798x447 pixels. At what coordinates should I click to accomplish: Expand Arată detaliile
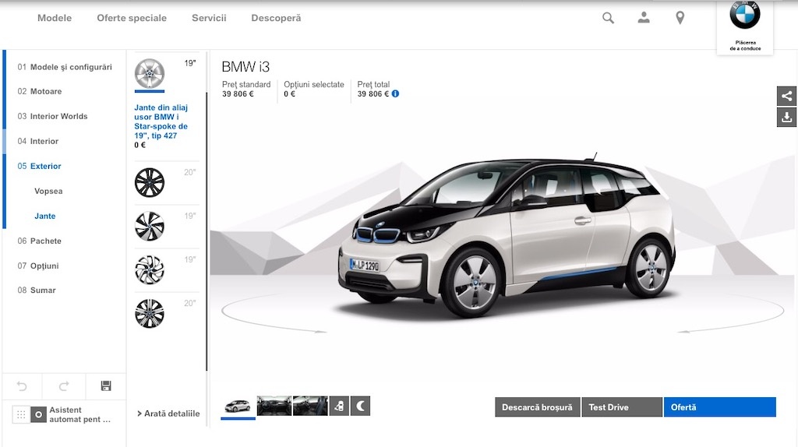pyautogui.click(x=168, y=414)
